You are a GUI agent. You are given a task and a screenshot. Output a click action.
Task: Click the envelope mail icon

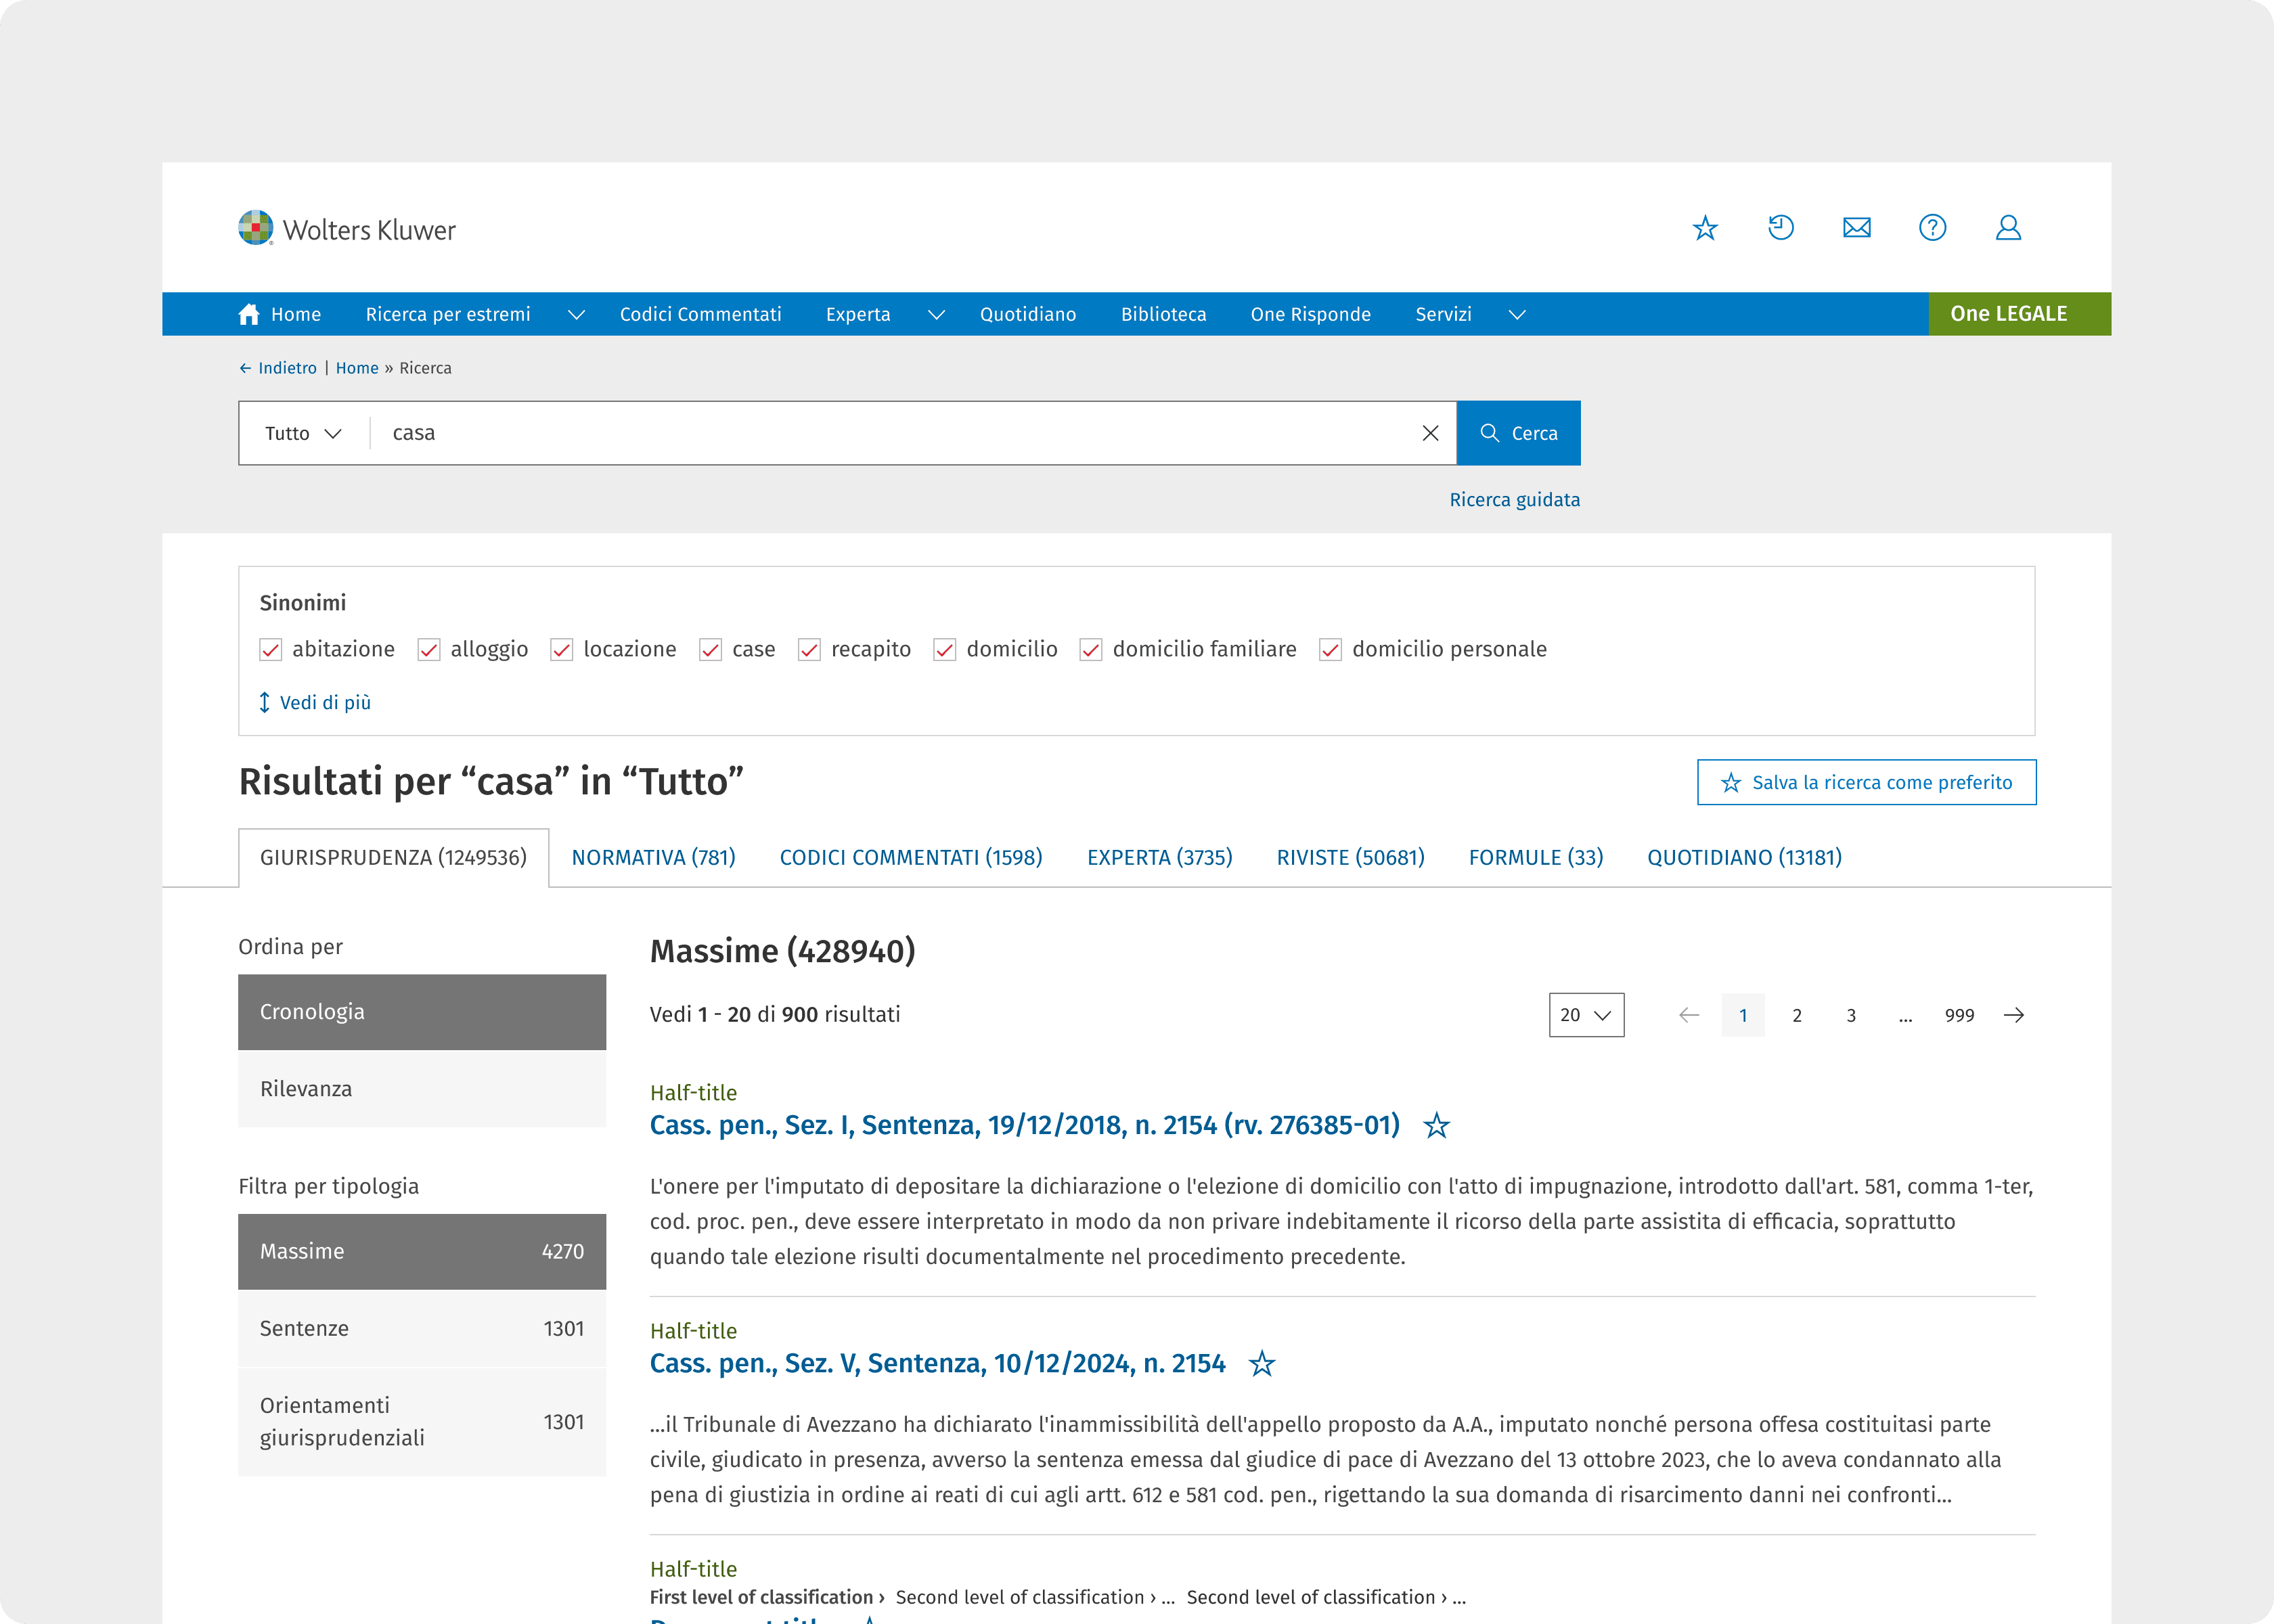tap(1857, 228)
